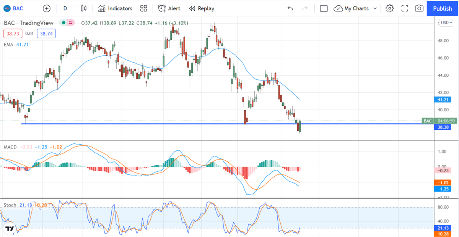Open the candlestick chart style selector
Image resolution: width=459 pixels, height=237 pixels.
coord(84,8)
